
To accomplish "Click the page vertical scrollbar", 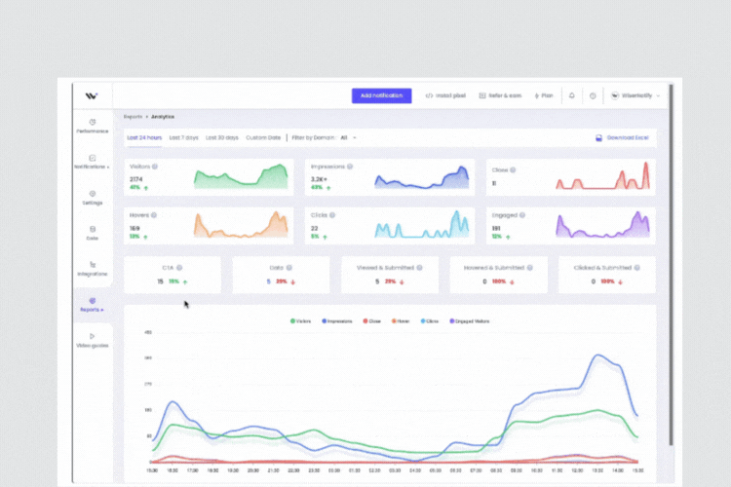I will (x=672, y=265).
